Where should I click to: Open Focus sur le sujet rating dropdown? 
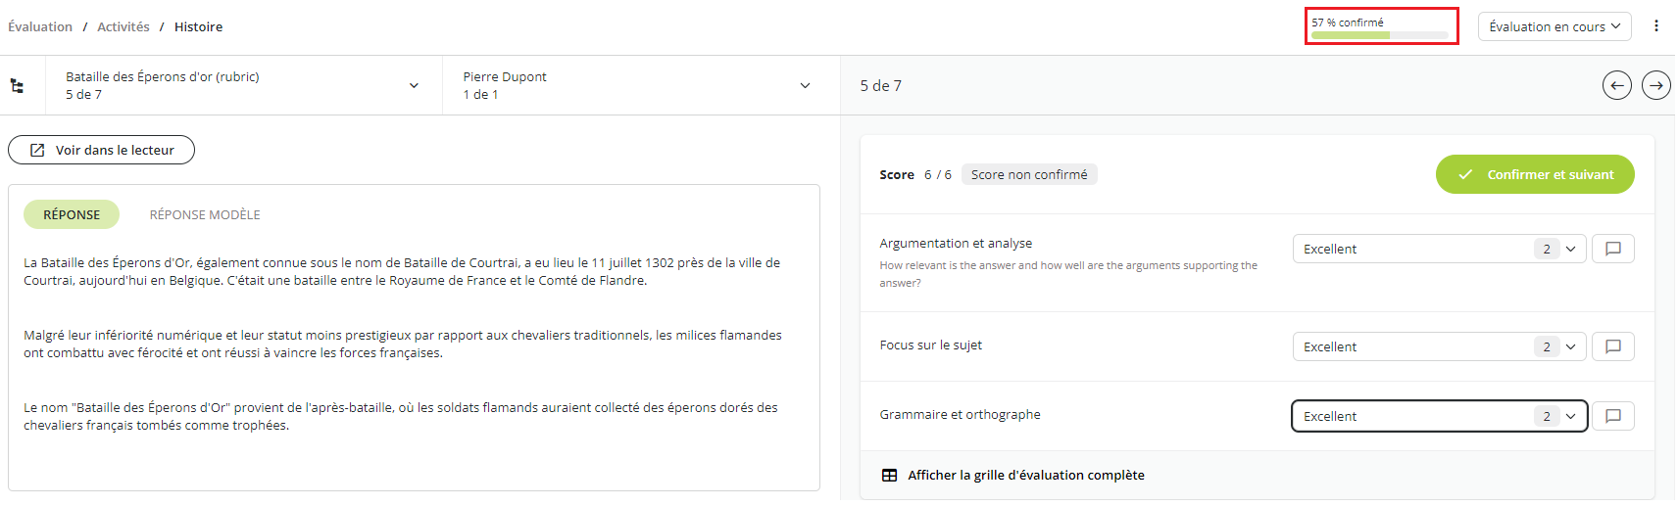click(1439, 346)
